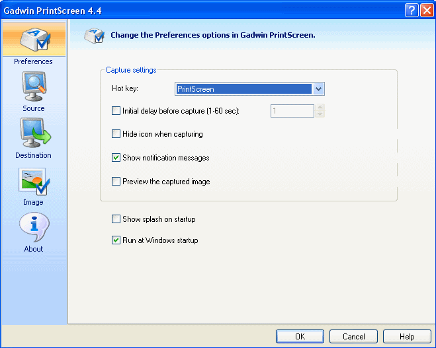Click the initial delay seconds field
436x348 pixels.
tap(292, 111)
